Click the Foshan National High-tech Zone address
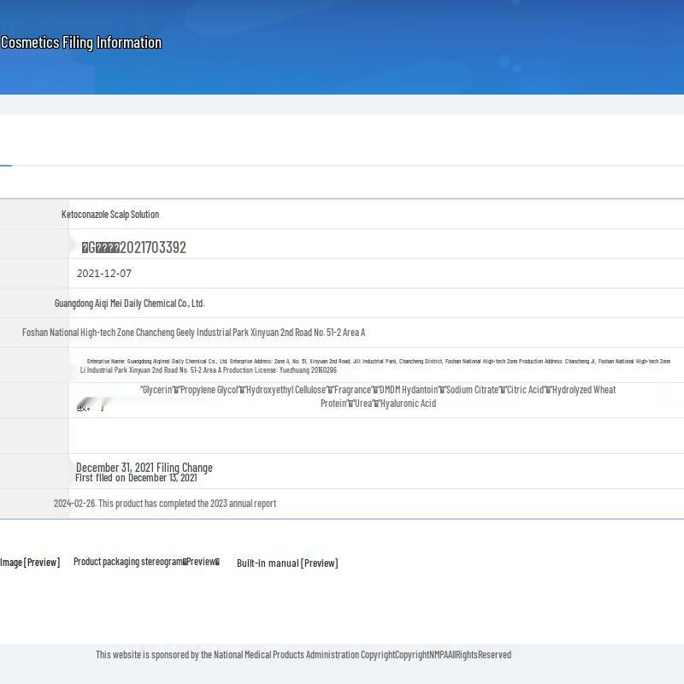 [x=193, y=333]
